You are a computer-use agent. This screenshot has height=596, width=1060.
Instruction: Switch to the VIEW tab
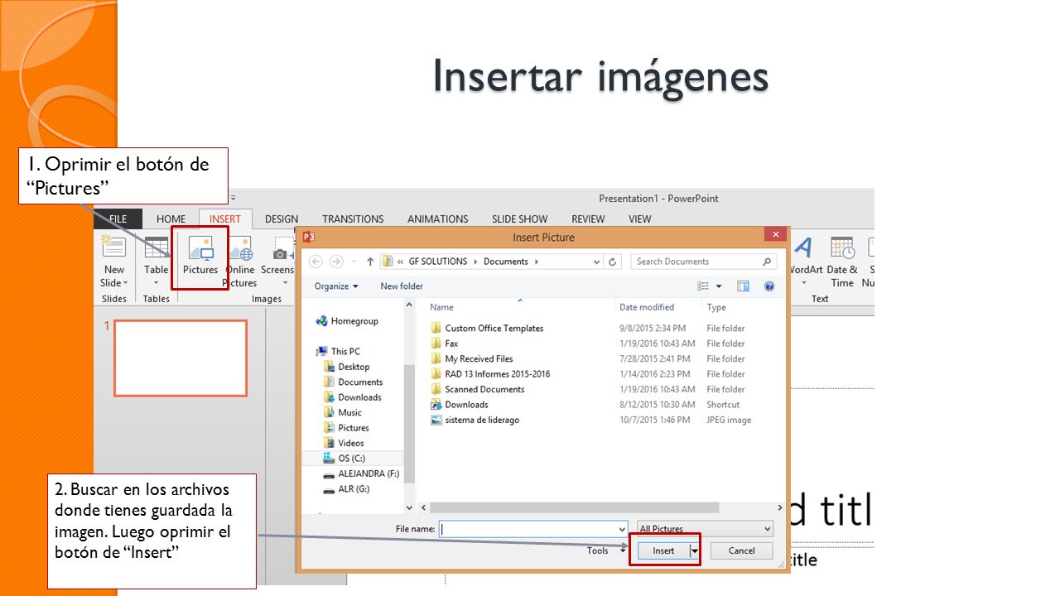pyautogui.click(x=639, y=219)
